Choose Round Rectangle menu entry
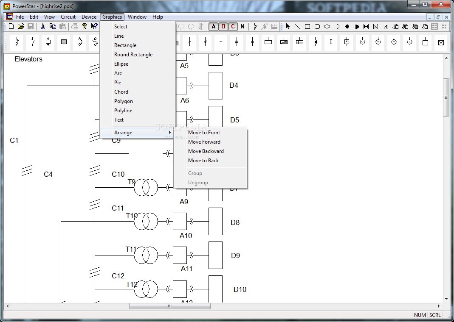The image size is (454, 322). pyautogui.click(x=138, y=55)
